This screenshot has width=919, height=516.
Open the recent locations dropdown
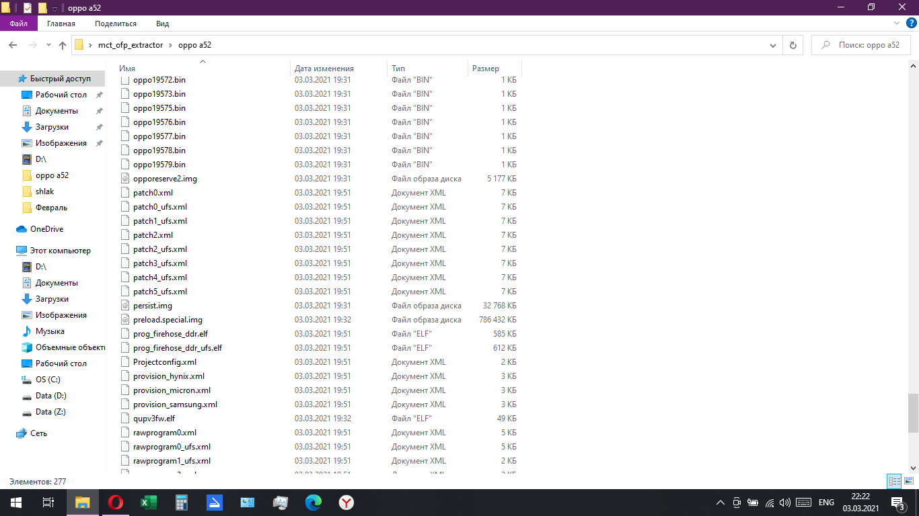48,45
